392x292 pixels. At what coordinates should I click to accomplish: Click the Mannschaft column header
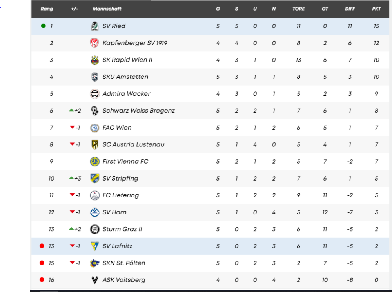point(107,9)
